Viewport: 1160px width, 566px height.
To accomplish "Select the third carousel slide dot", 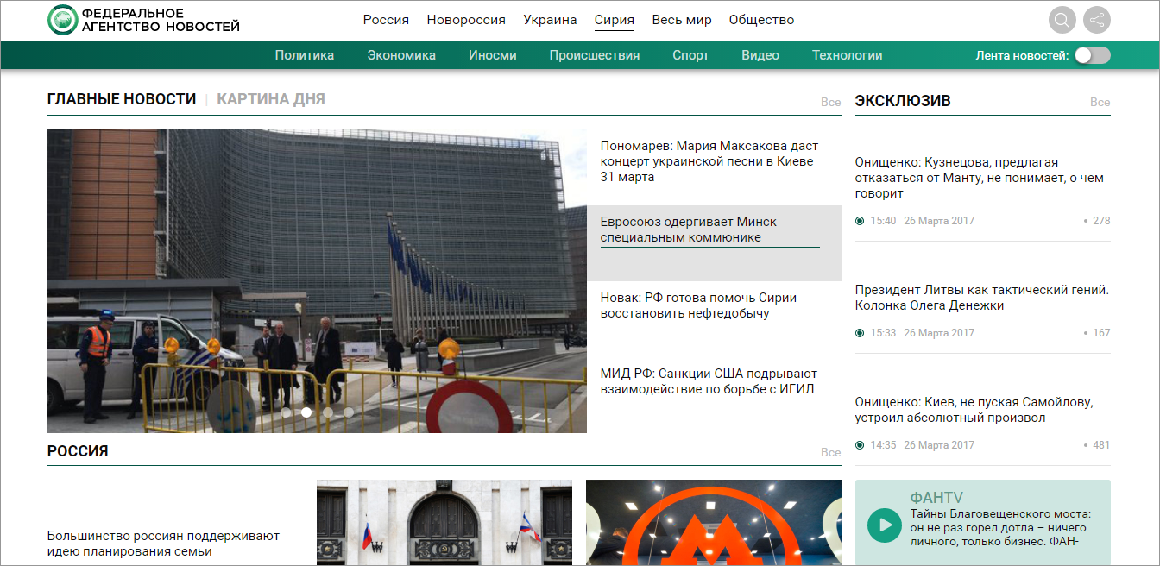I will pyautogui.click(x=328, y=412).
